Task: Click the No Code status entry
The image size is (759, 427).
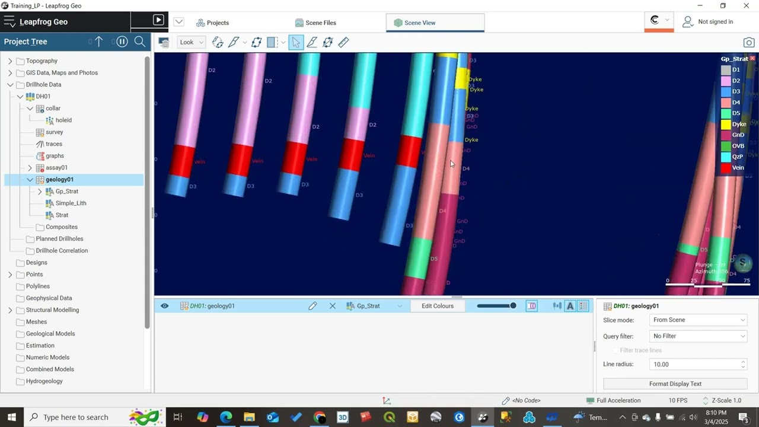Action: tap(521, 401)
